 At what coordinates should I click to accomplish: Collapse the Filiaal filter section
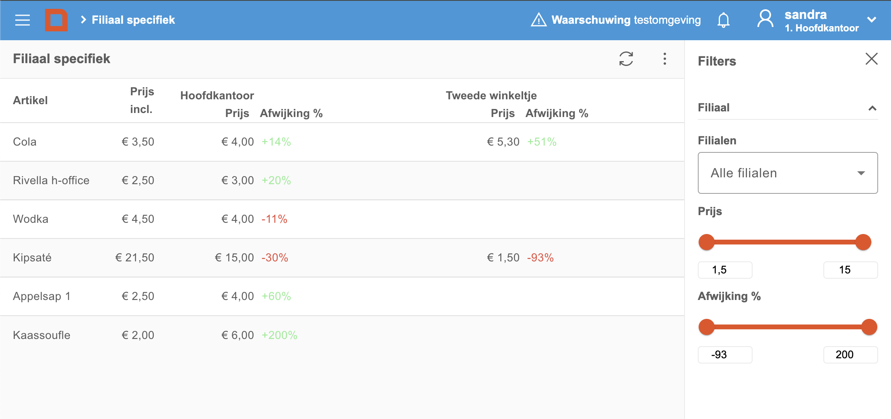[x=872, y=108]
